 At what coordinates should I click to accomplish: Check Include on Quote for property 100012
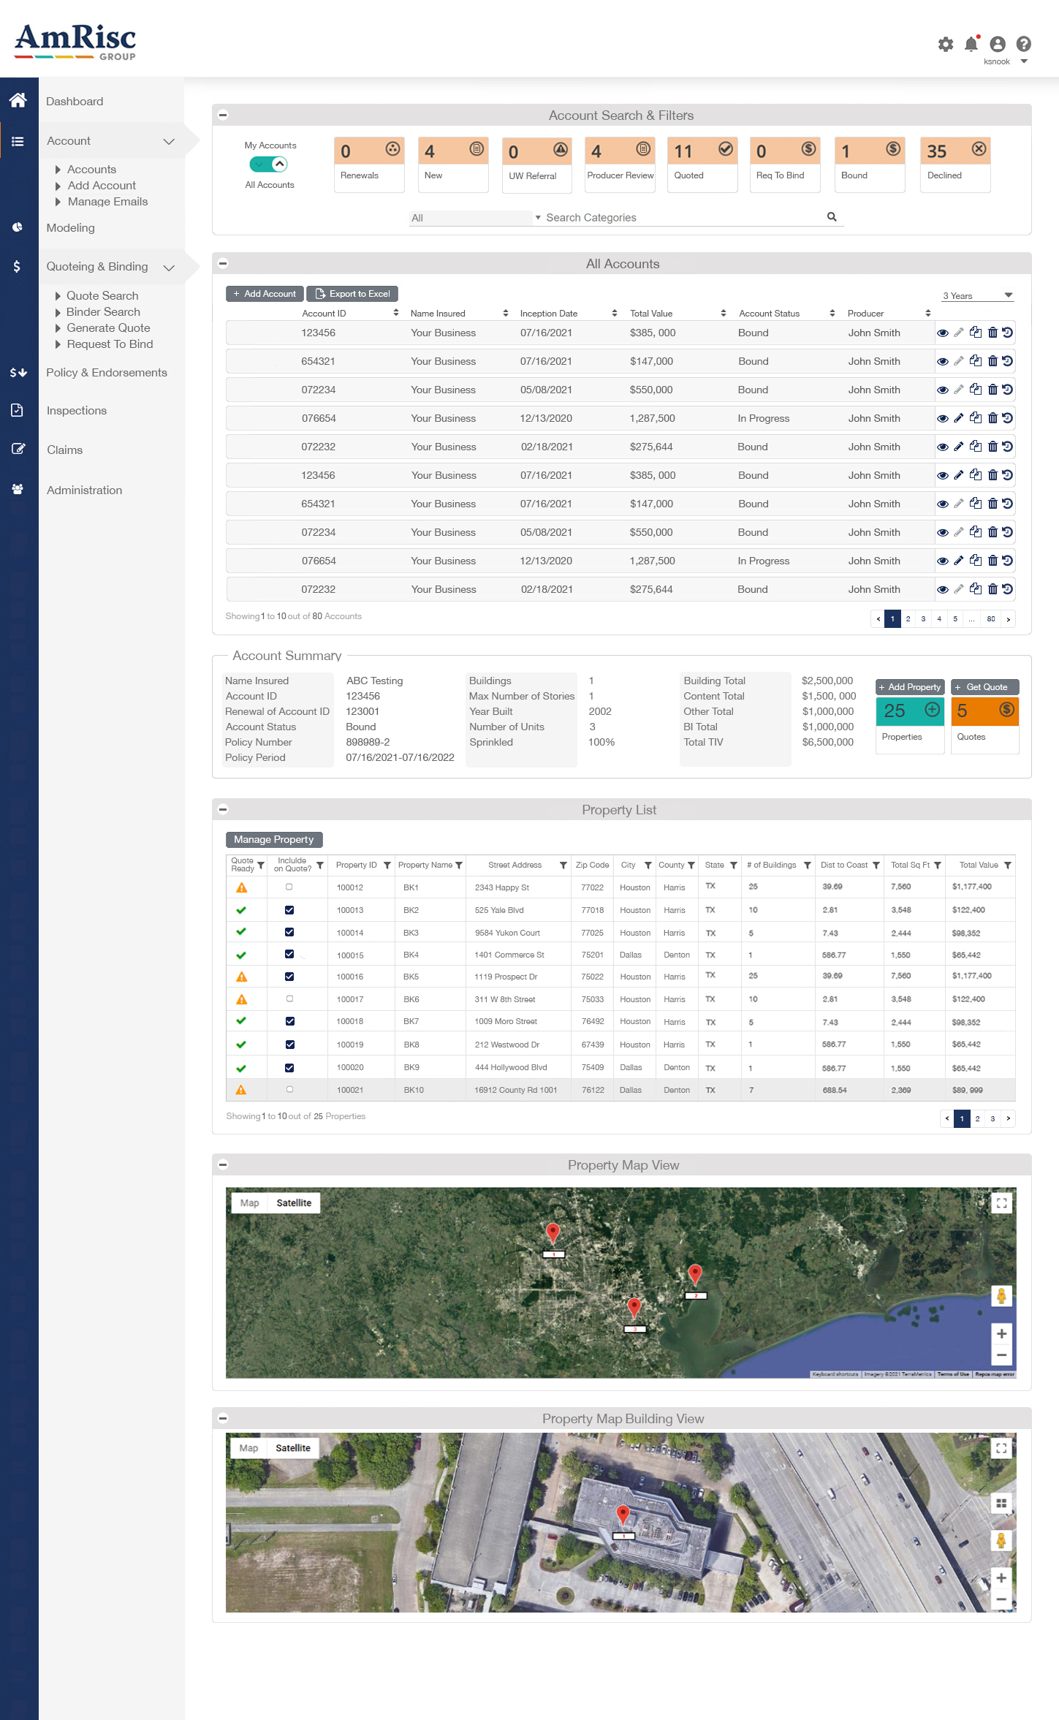(x=289, y=887)
